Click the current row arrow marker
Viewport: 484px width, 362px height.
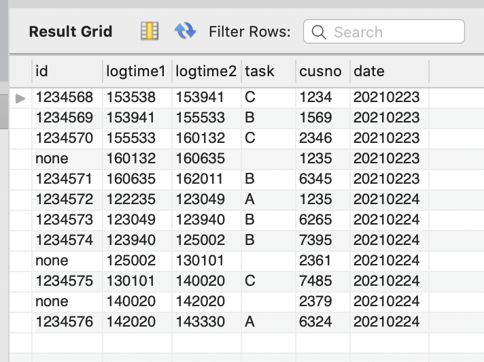click(20, 99)
